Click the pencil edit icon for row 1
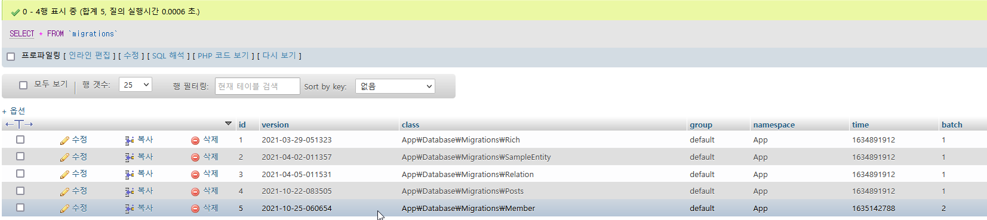987x220 pixels. [64, 141]
